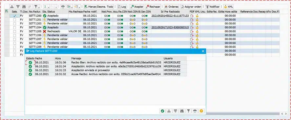The image size is (291, 120).
Task: Click Marcar/Desma. Todo button
Action: coord(98,7)
